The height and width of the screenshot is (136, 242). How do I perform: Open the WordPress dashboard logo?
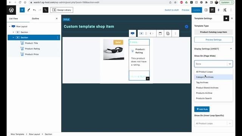(x=11, y=10)
